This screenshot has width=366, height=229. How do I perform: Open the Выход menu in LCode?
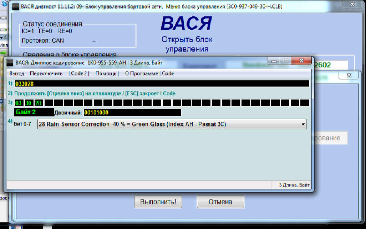[16, 73]
